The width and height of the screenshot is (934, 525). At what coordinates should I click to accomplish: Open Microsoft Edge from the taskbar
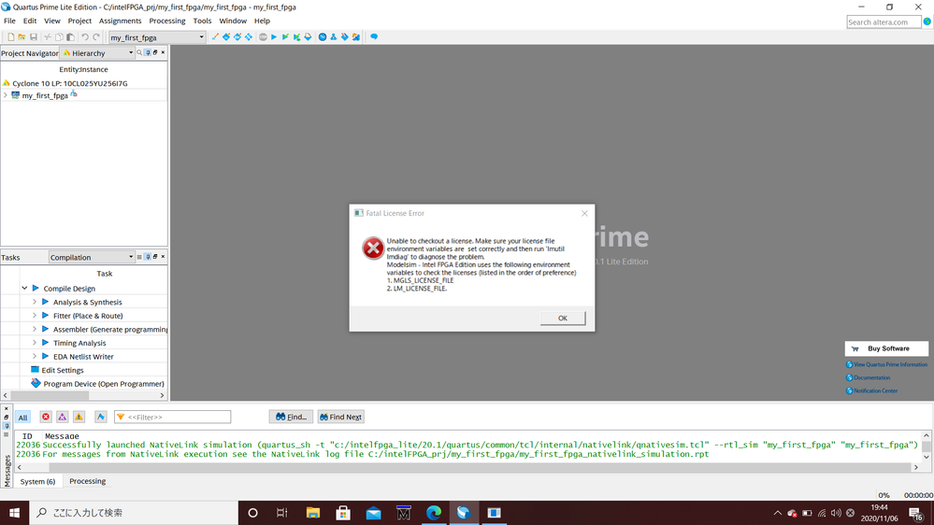pyautogui.click(x=434, y=513)
